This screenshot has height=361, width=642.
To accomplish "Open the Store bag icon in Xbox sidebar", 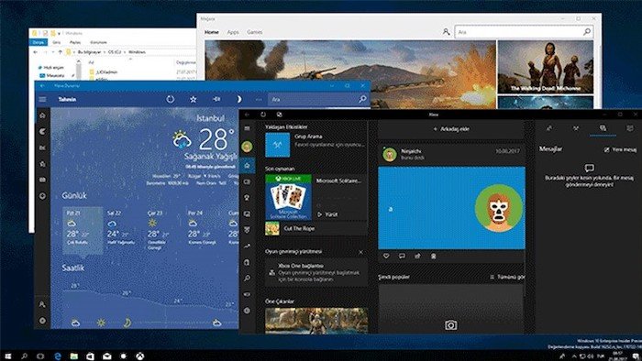I will (247, 262).
